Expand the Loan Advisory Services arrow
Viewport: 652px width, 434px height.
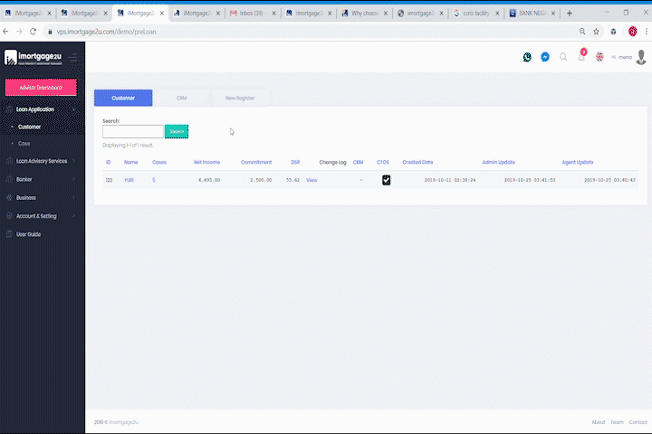click(74, 161)
